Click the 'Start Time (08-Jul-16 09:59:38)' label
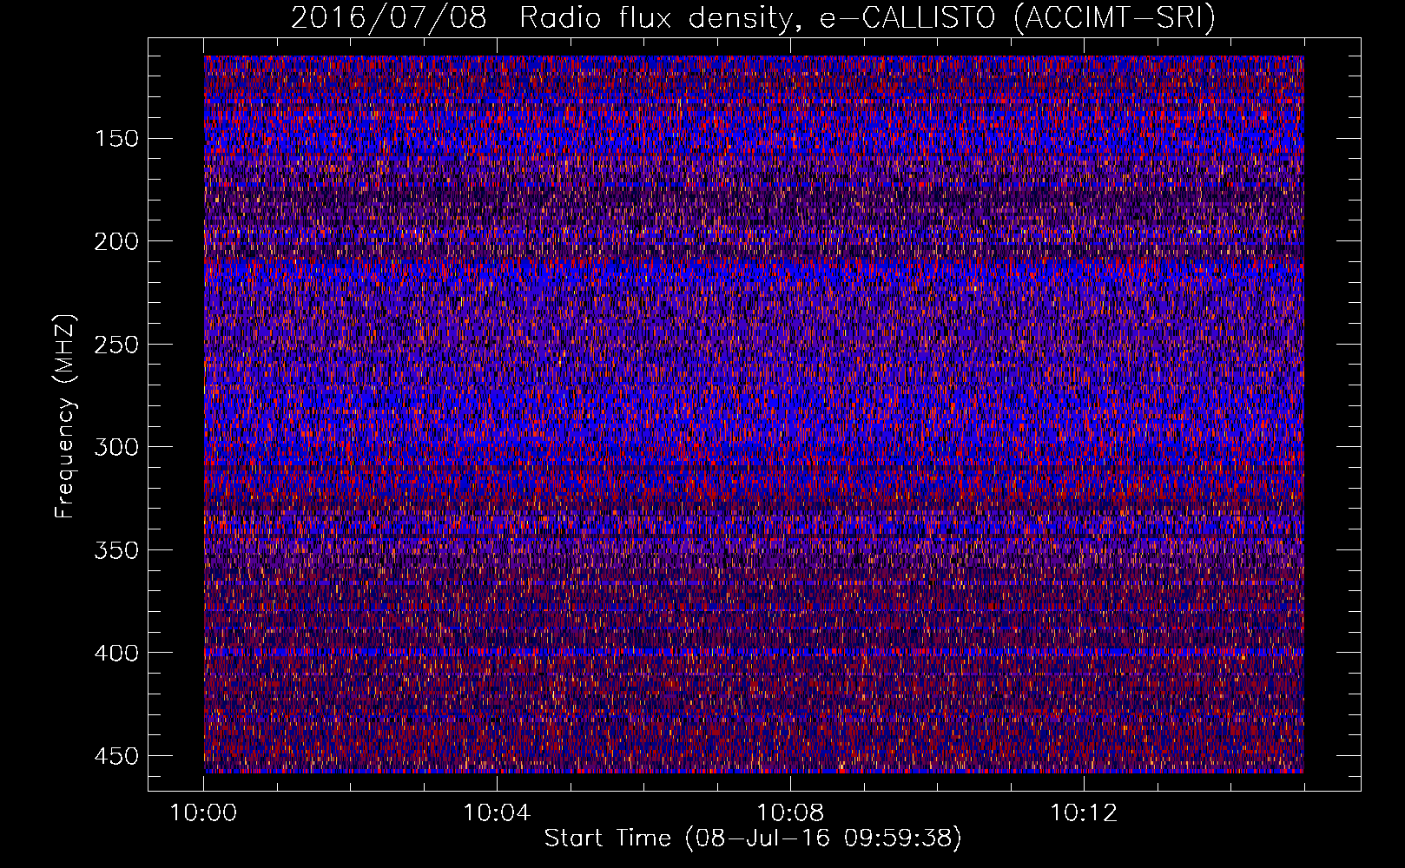1405x868 pixels. coord(753,838)
